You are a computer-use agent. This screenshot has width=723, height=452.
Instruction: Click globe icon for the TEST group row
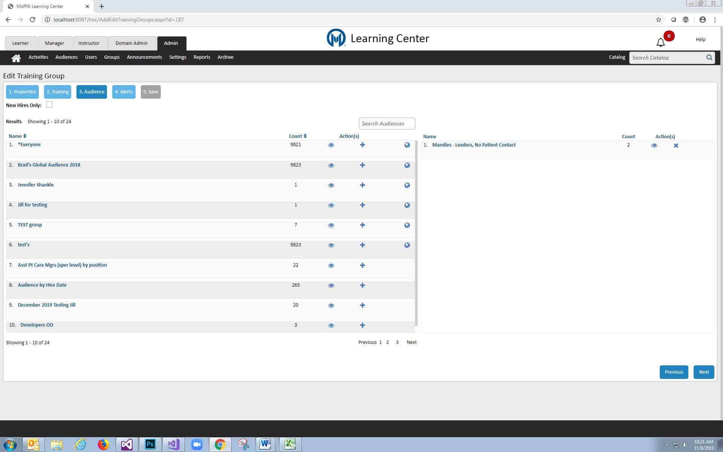pos(407,225)
